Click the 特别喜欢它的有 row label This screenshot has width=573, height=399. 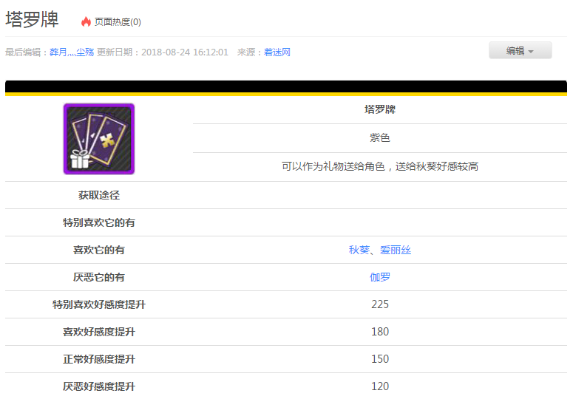99,222
